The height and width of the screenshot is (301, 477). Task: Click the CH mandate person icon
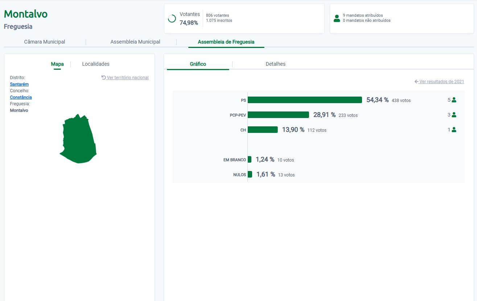[454, 130]
